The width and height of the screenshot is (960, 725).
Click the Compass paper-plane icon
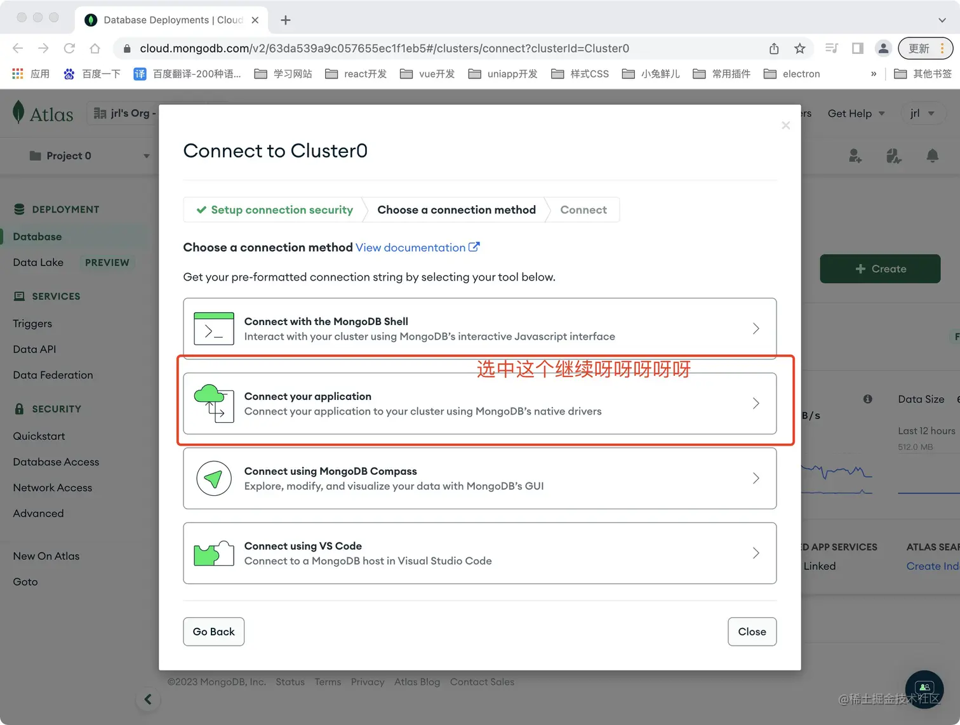[214, 478]
